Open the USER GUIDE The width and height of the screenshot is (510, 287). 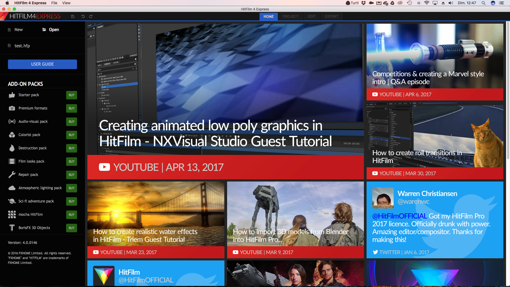[x=42, y=64]
